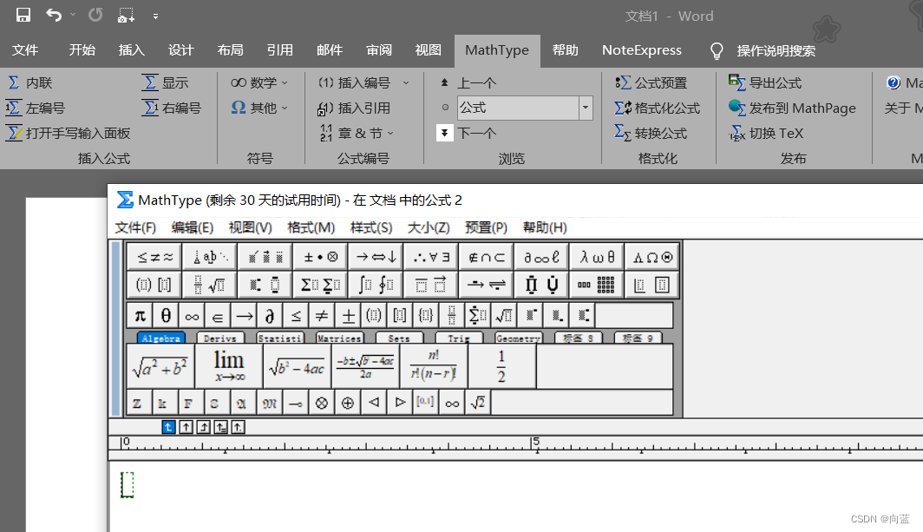The width and height of the screenshot is (923, 532).
Task: Click the first tab-stop alignment button
Action: [x=168, y=427]
